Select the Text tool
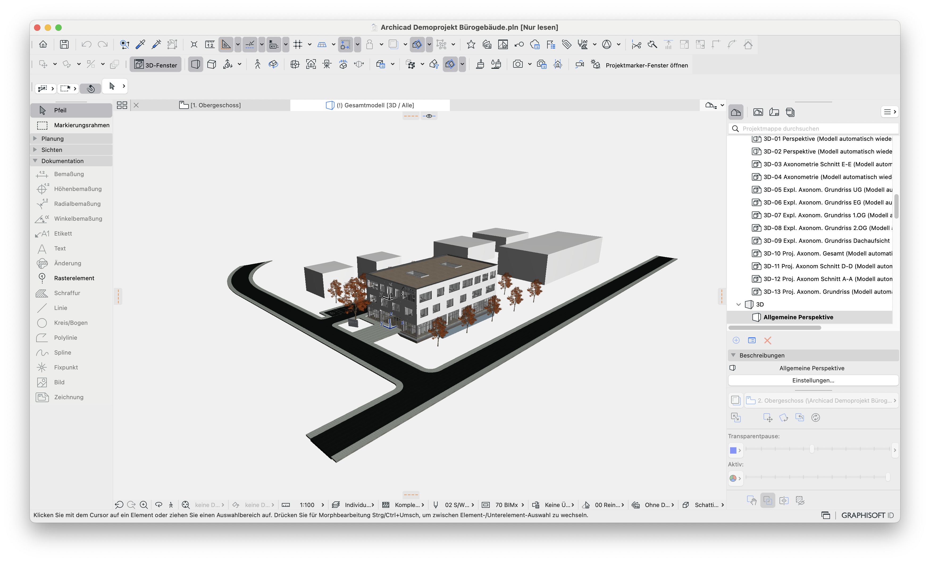The width and height of the screenshot is (930, 562). tap(71, 248)
